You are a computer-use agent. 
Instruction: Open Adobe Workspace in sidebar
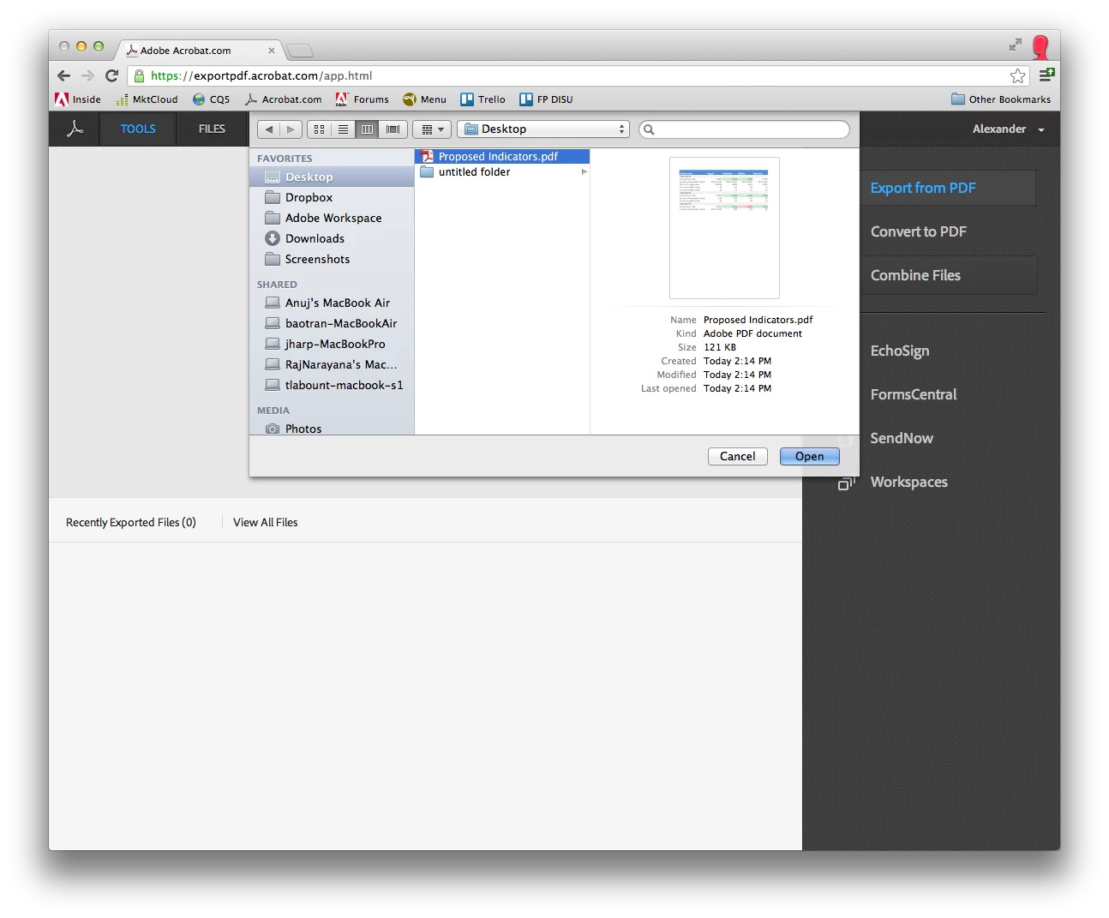[332, 218]
